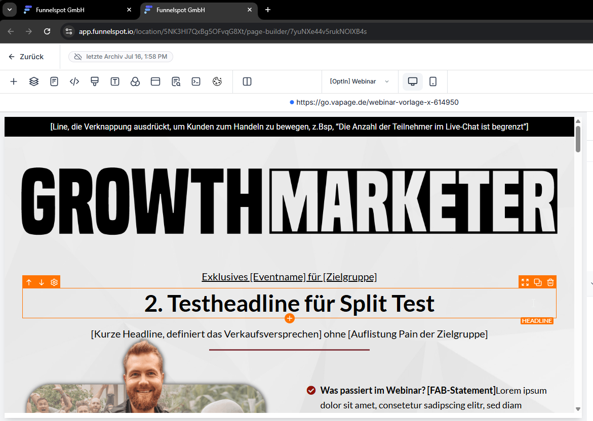Open the popup window icon in toolbar

point(155,81)
